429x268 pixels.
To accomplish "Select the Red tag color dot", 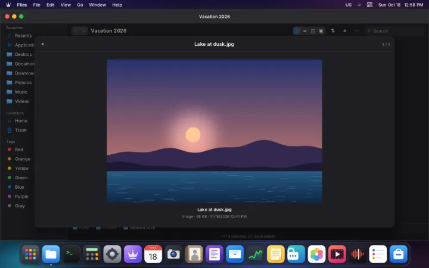I will coord(10,149).
